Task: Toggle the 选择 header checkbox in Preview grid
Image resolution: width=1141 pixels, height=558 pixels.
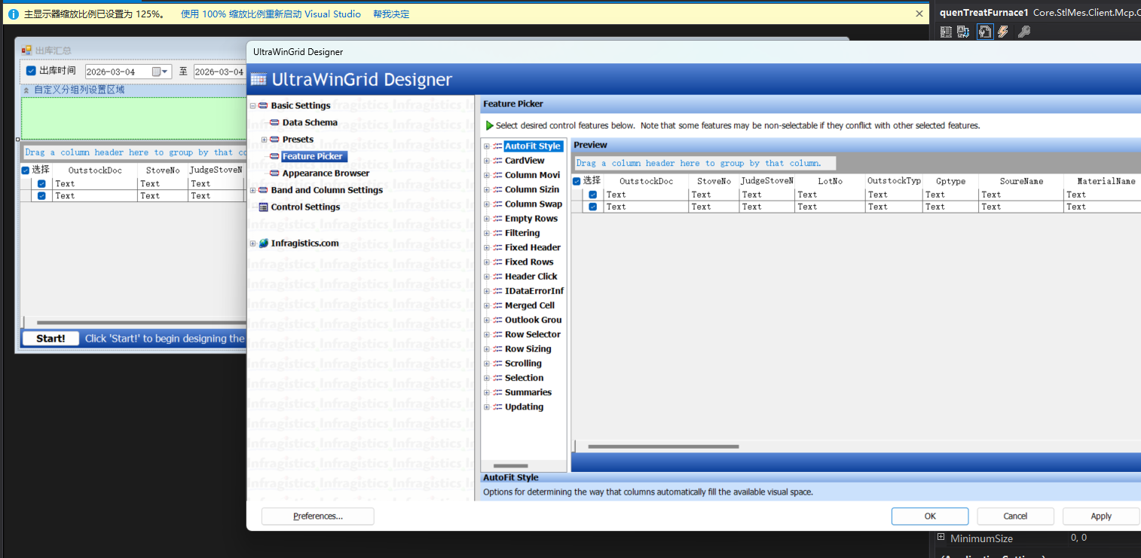Action: [577, 181]
